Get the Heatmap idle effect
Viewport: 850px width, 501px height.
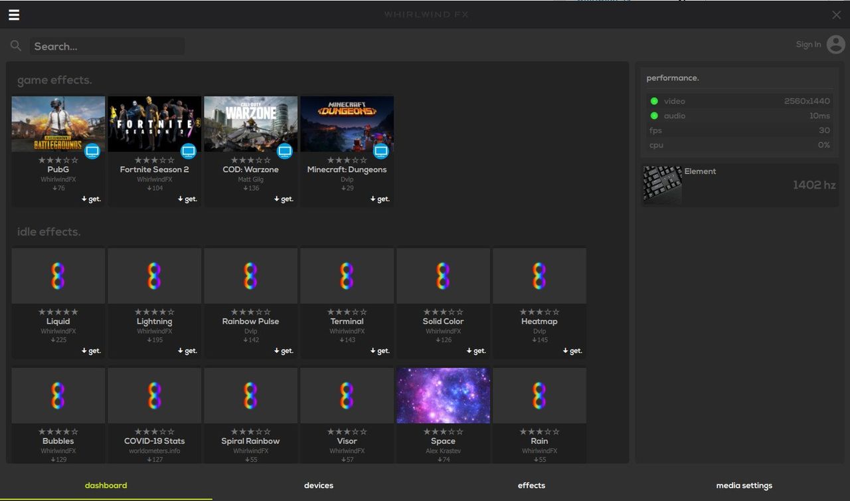pos(573,350)
